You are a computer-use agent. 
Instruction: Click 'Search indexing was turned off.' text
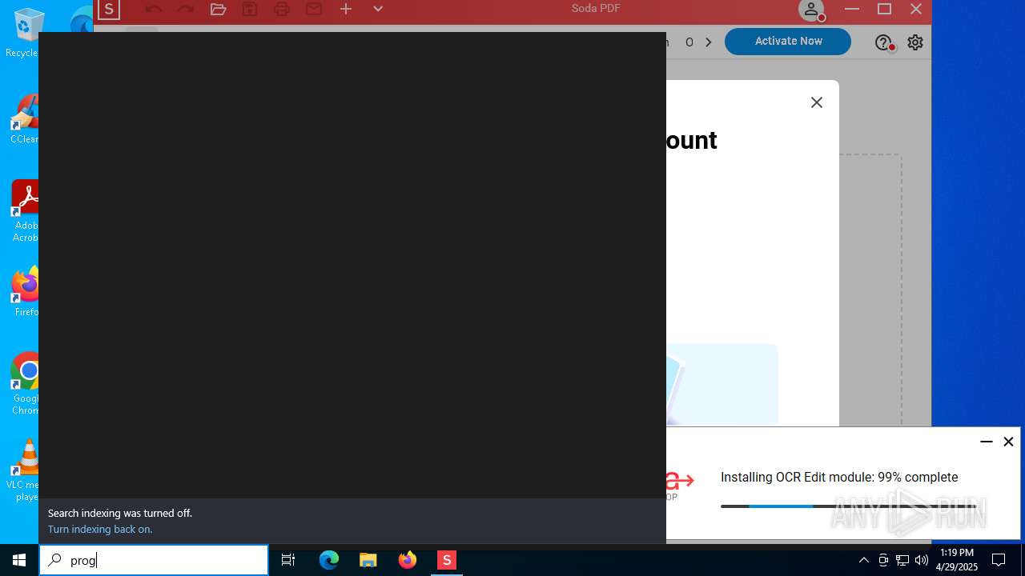point(120,513)
